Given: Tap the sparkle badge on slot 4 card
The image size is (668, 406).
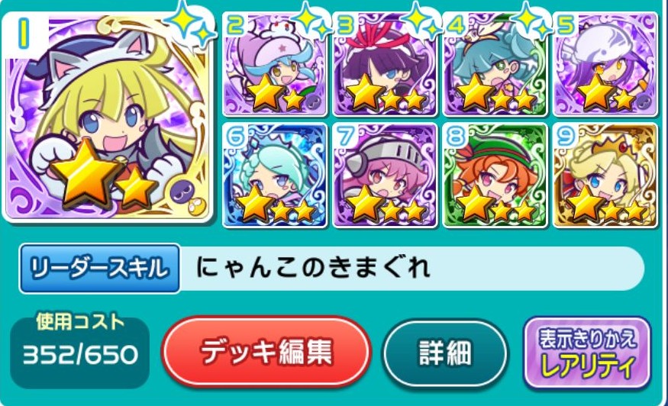Looking at the screenshot, I should click(531, 21).
